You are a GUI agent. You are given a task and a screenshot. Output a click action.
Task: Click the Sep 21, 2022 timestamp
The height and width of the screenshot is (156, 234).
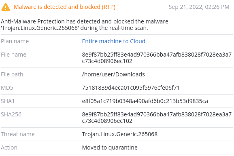click(x=199, y=7)
